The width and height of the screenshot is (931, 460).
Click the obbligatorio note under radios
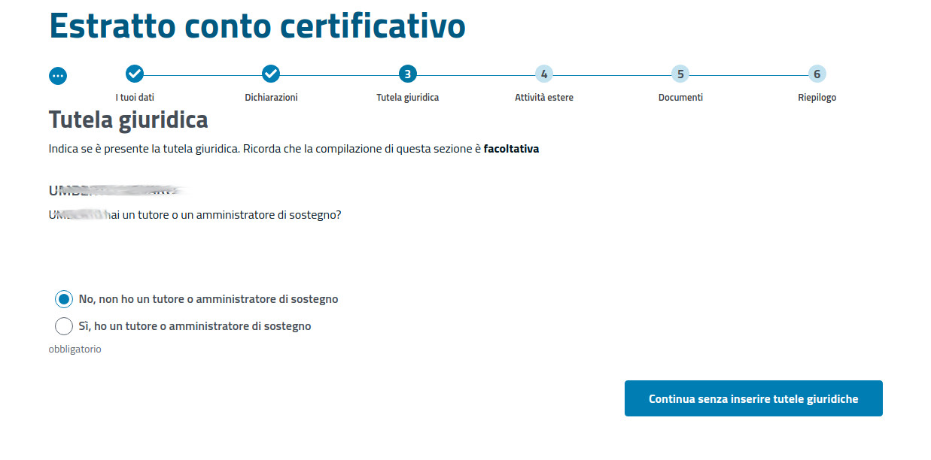pyautogui.click(x=75, y=350)
